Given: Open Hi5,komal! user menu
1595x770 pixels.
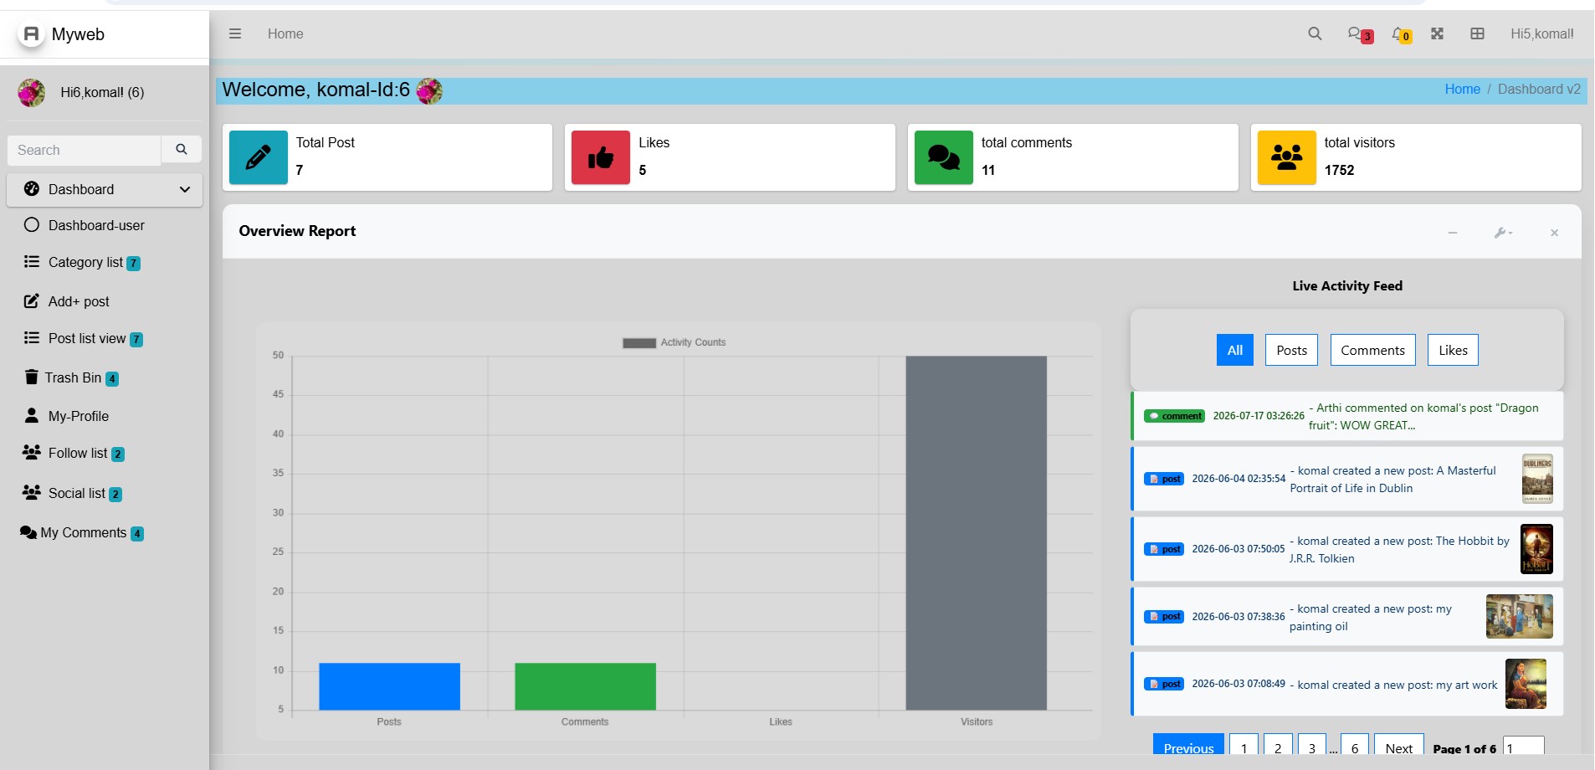Looking at the screenshot, I should (x=1542, y=34).
